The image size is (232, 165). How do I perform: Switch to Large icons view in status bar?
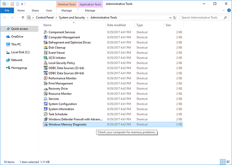[228, 162]
